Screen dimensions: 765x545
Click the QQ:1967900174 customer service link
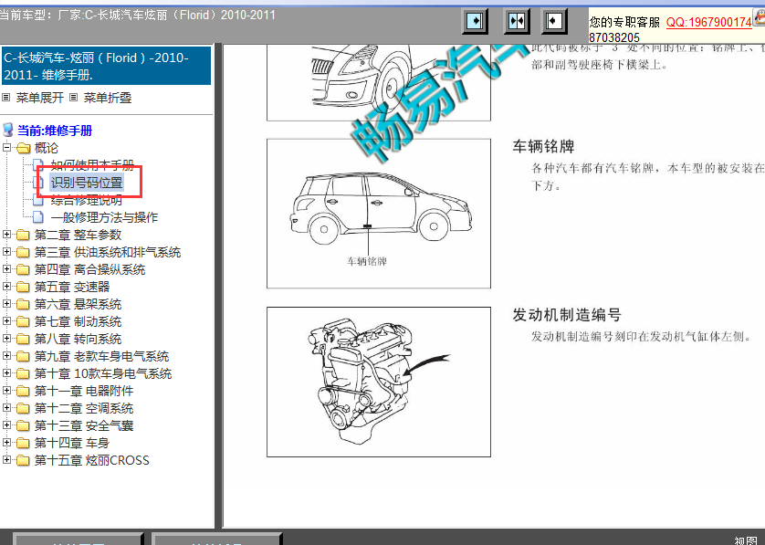[x=709, y=22]
